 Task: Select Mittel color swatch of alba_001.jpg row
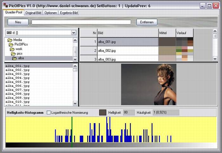tap(167, 42)
